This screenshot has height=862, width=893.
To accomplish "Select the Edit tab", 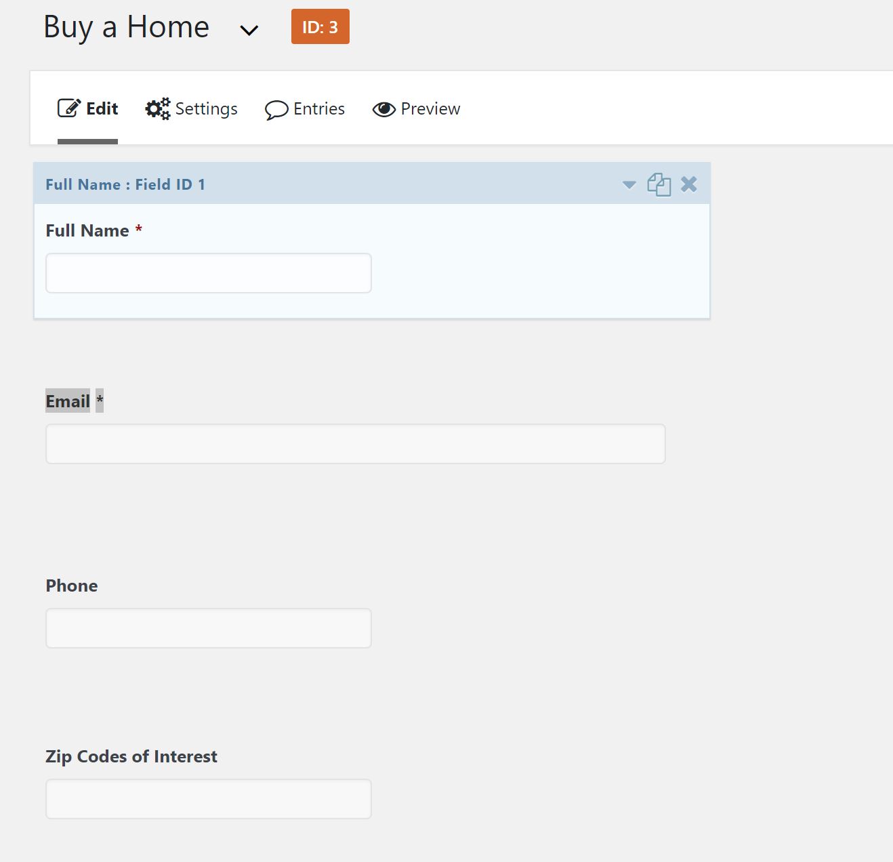I will [88, 109].
